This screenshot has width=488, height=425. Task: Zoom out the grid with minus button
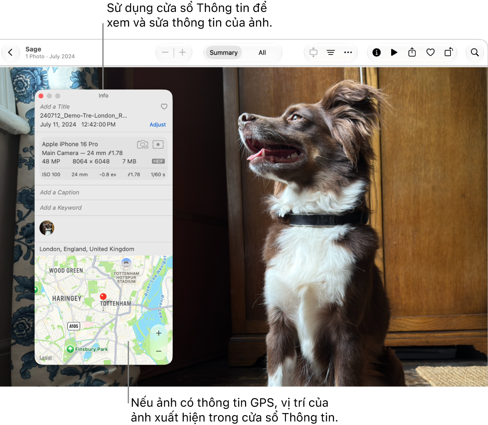(165, 52)
